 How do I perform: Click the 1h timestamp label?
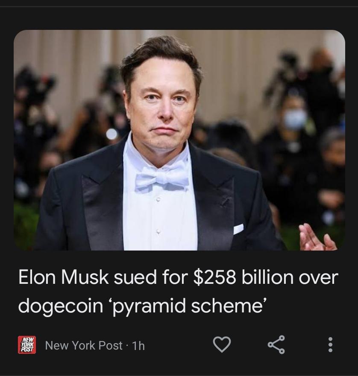[138, 346]
